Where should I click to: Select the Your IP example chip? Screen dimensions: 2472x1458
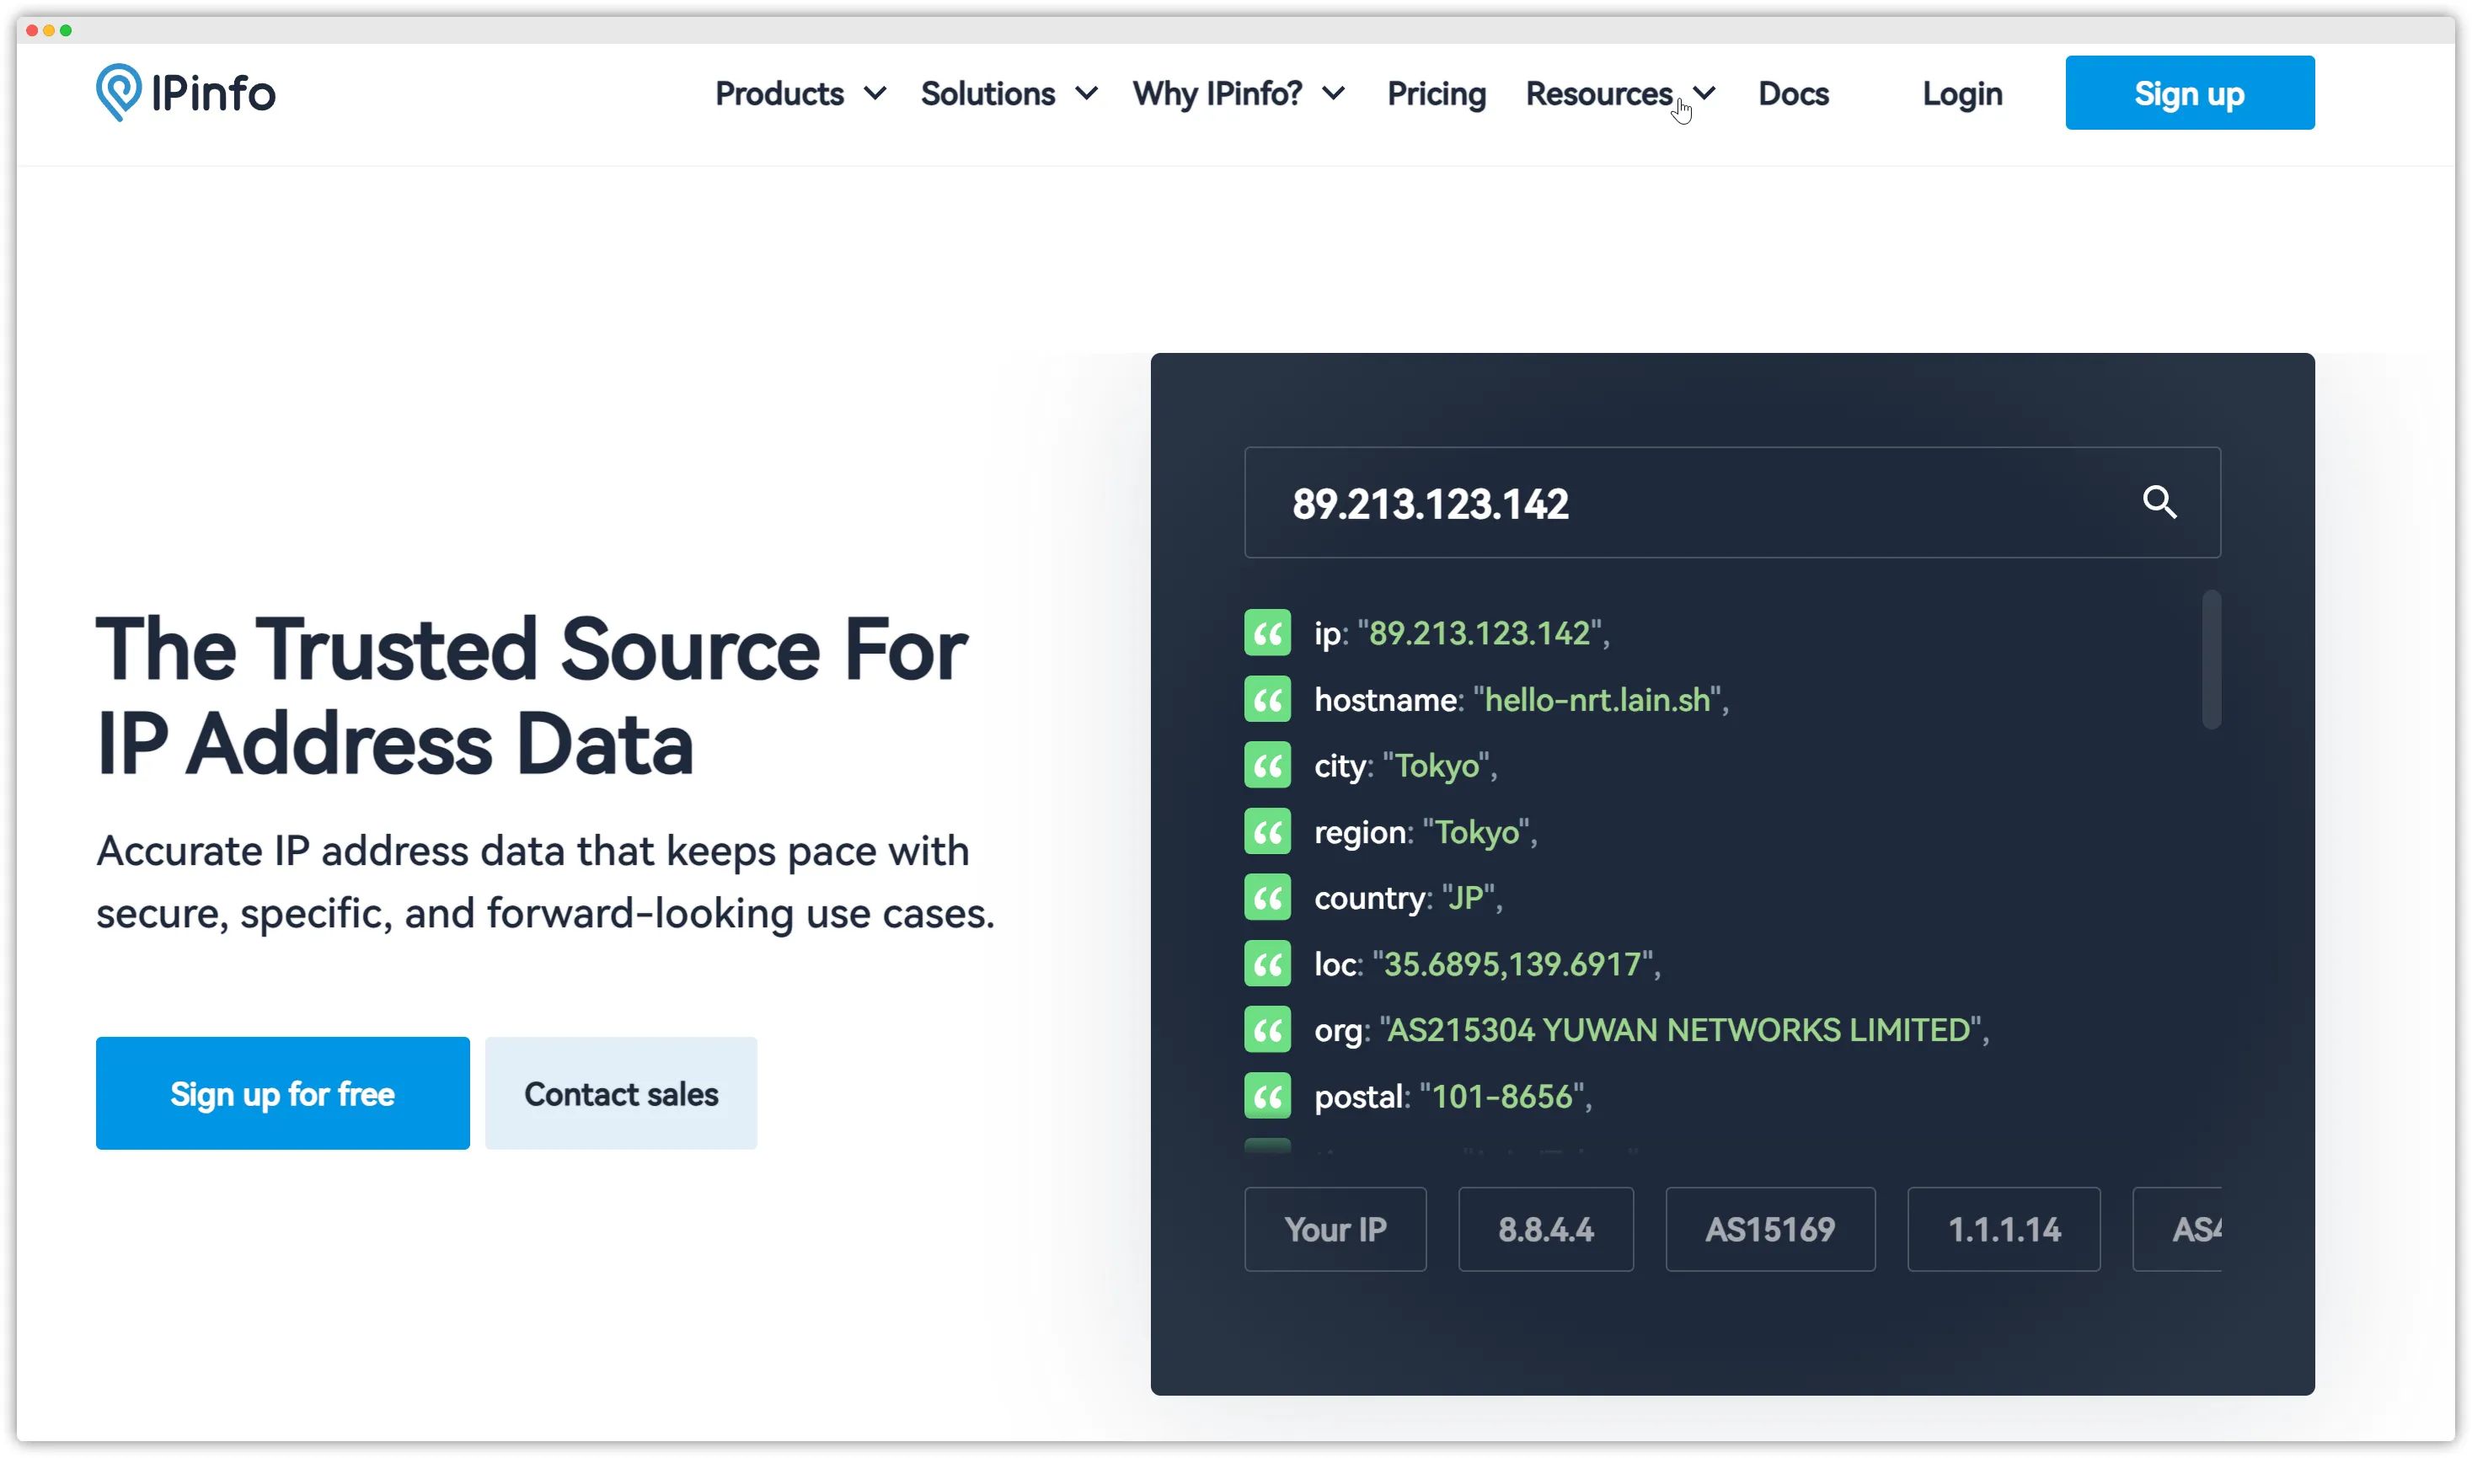(1335, 1229)
